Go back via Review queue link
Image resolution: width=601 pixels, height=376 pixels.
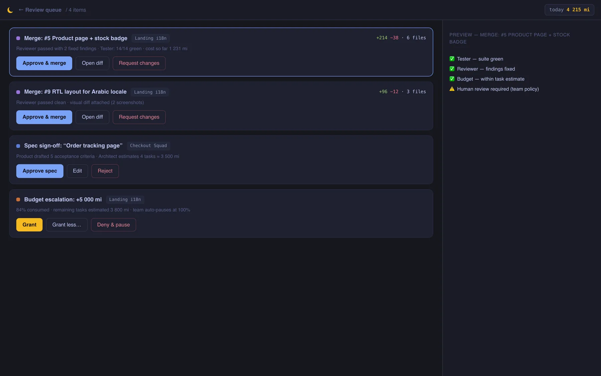pos(40,10)
